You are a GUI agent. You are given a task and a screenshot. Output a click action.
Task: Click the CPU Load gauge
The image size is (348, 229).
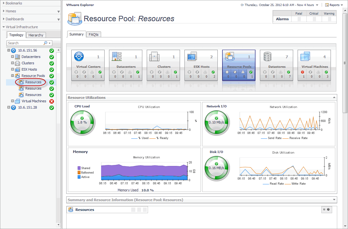click(82, 122)
